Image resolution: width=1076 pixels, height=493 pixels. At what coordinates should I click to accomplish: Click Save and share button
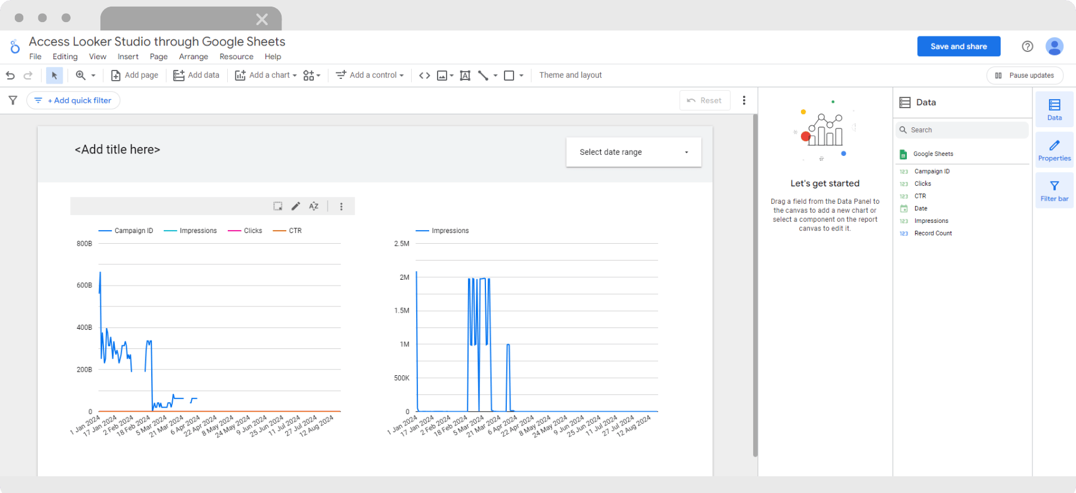tap(959, 47)
